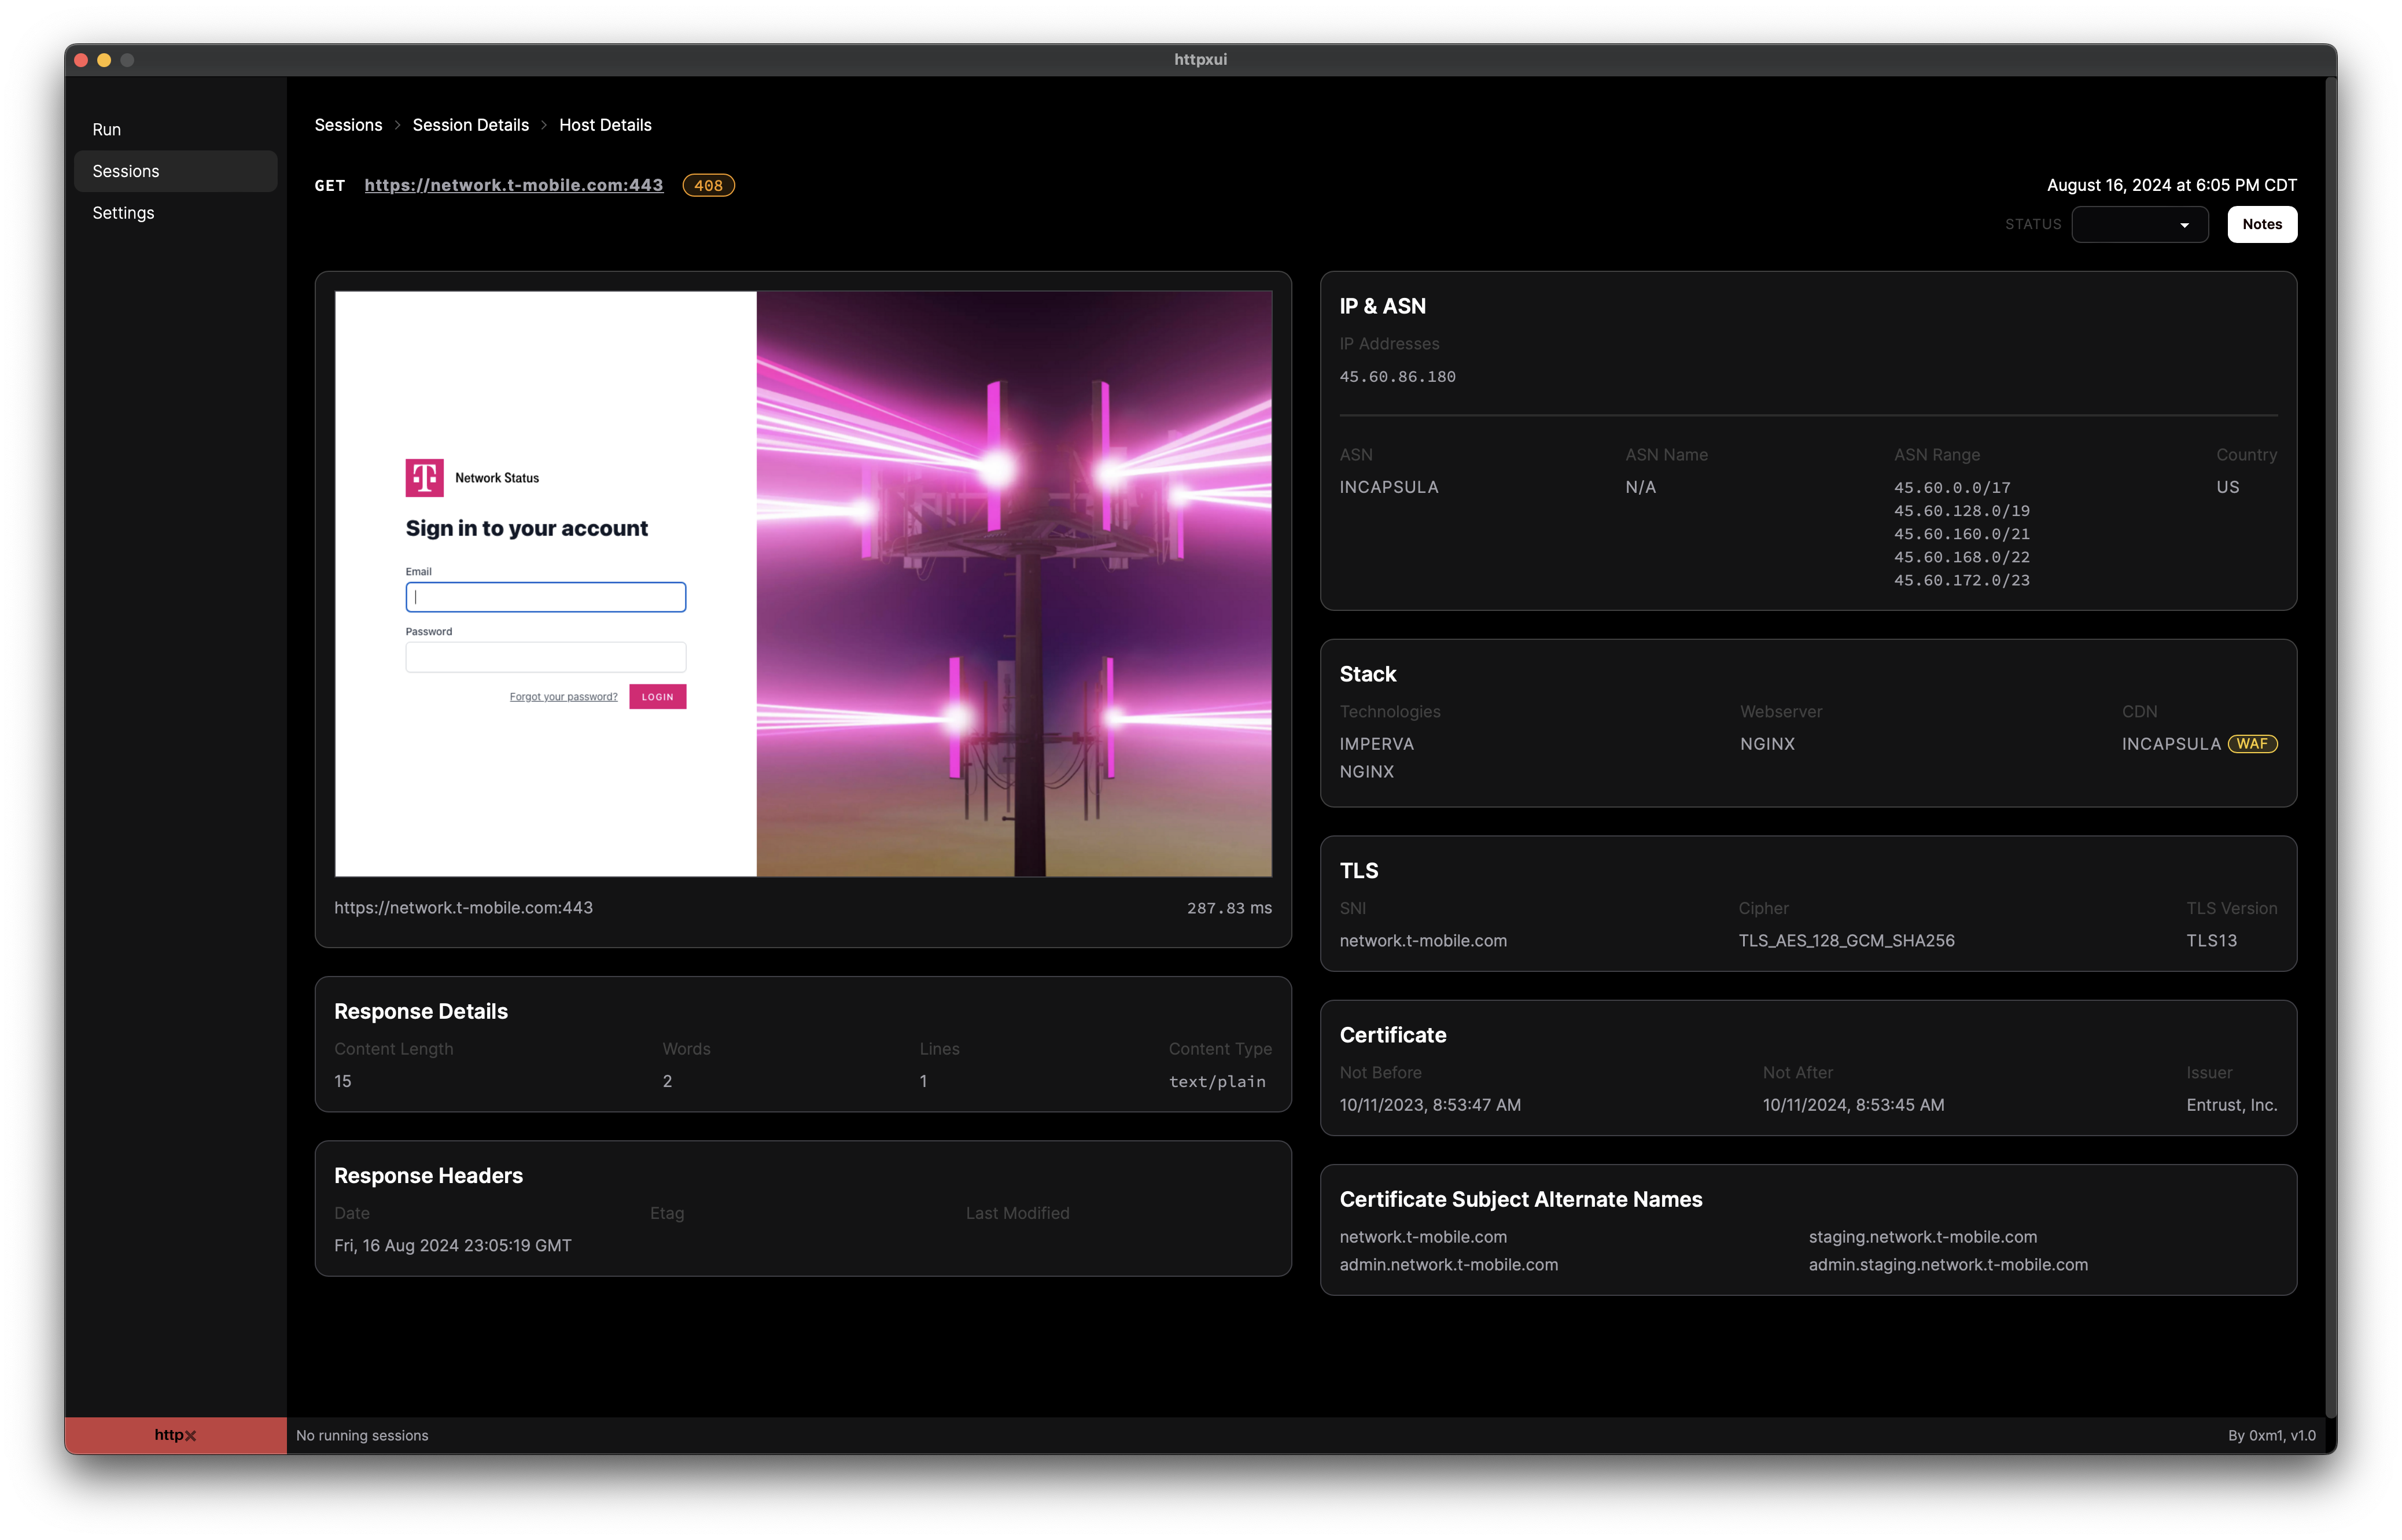Click ASN range 45.60.168.0/22
2402x1540 pixels.
click(1961, 557)
